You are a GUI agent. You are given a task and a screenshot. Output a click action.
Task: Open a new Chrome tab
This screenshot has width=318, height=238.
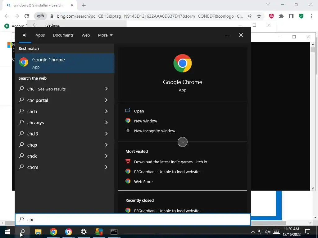pos(84,5)
